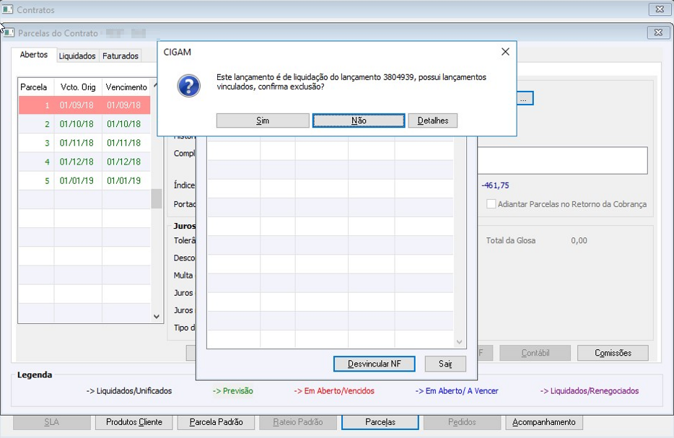Click the Liquidados/Unificados legend entry

pos(129,391)
